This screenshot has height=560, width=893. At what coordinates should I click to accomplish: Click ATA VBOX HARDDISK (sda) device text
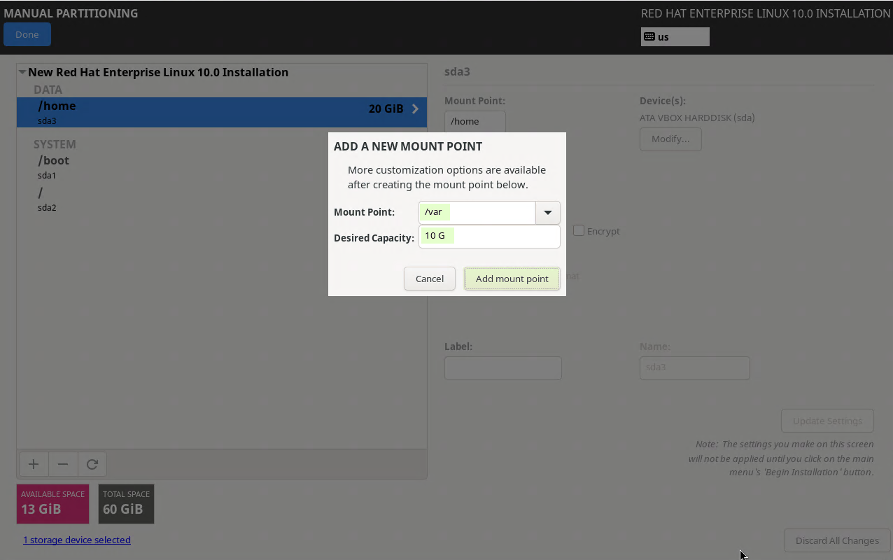coord(697,118)
